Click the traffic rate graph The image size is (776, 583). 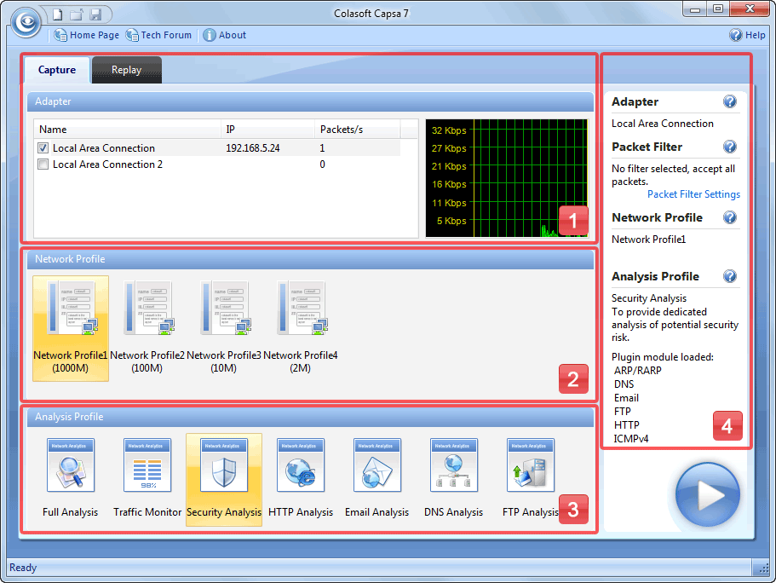coord(507,178)
